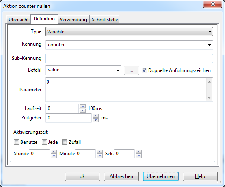The width and height of the screenshot is (225, 187).
Task: Decrease Zeitgeber value with down arrow
Action: 95,120
